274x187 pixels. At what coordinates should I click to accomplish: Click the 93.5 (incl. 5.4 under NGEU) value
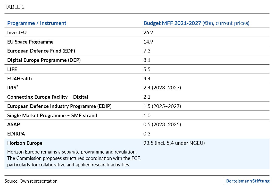(174, 143)
